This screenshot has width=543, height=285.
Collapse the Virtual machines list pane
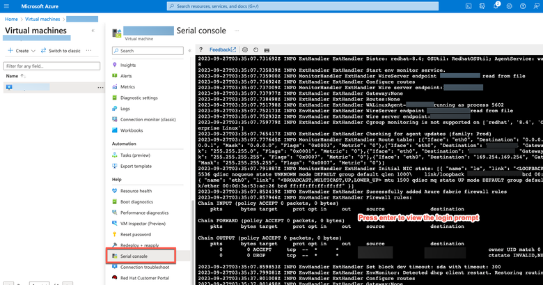93,31
